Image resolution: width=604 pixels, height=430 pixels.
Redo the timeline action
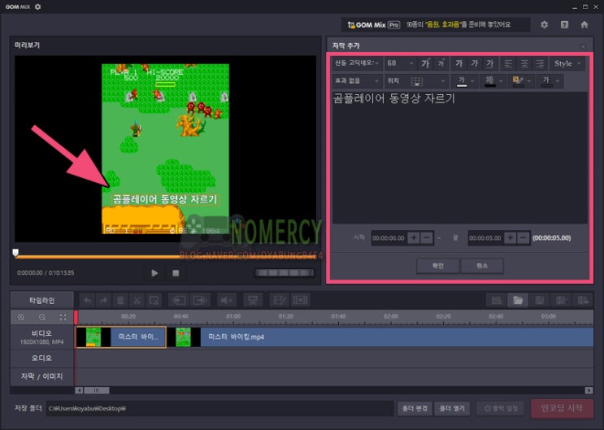tap(103, 301)
